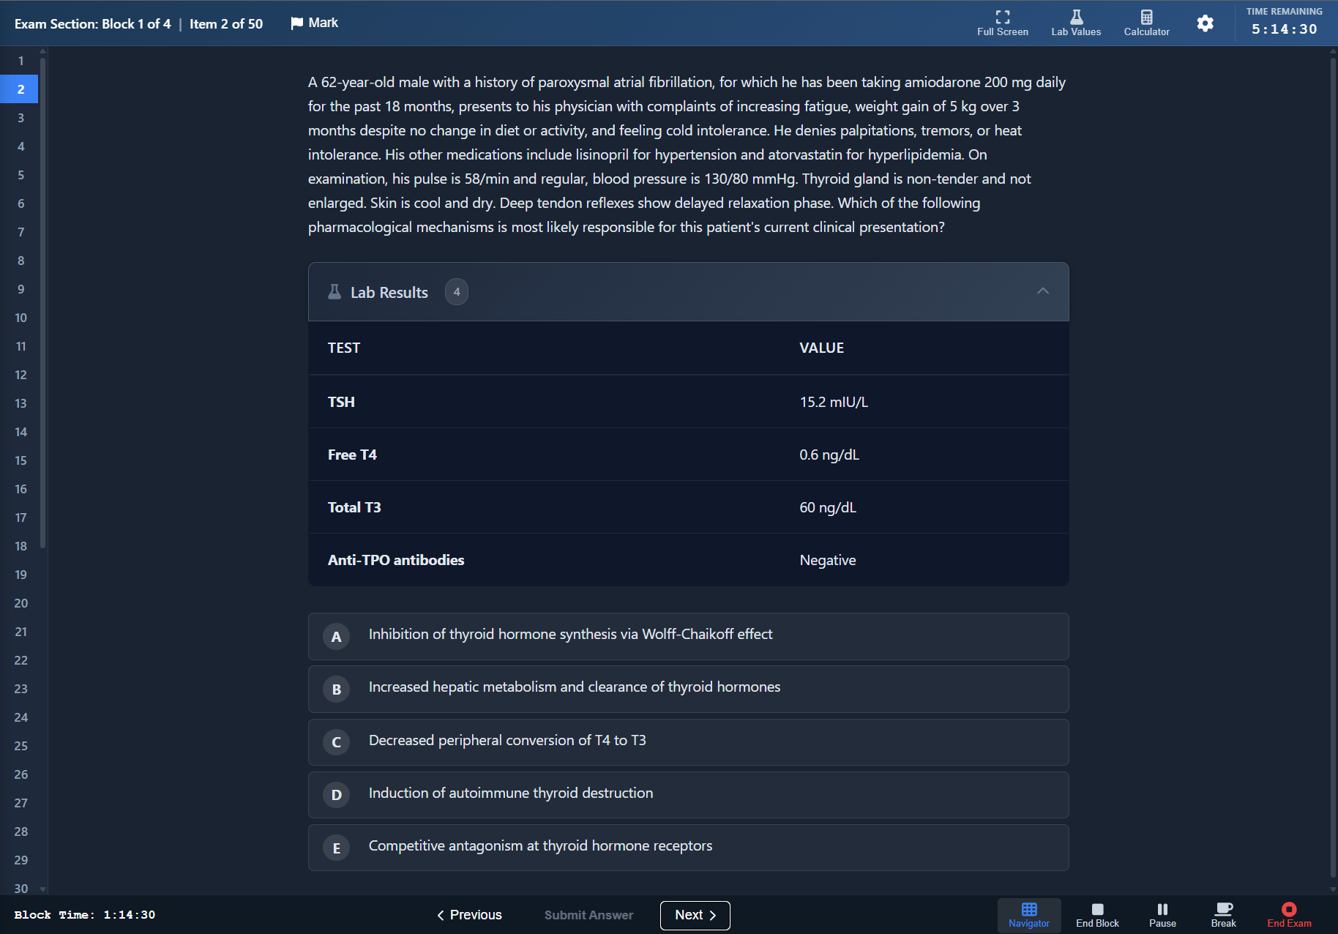Viewport: 1338px width, 934px height.
Task: Click the question list scrollbar
Action: tap(43, 293)
